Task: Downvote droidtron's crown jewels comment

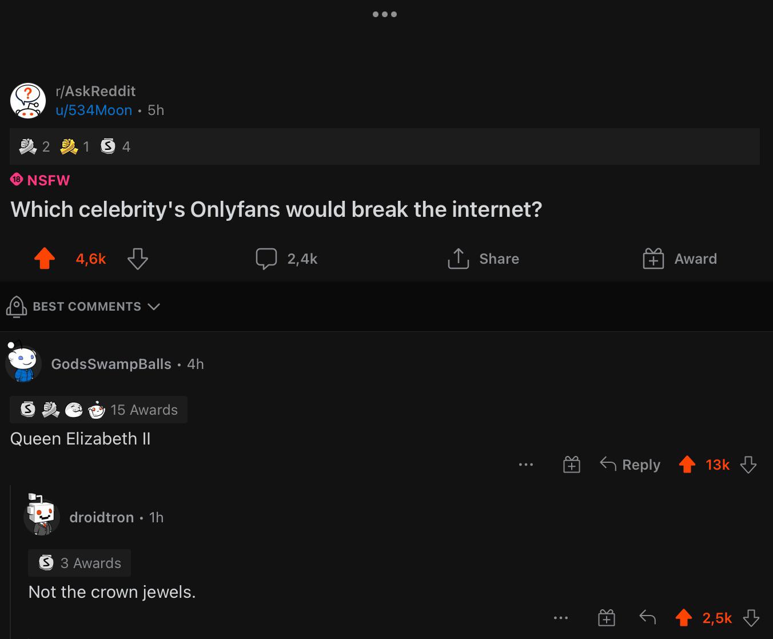Action: tap(751, 618)
